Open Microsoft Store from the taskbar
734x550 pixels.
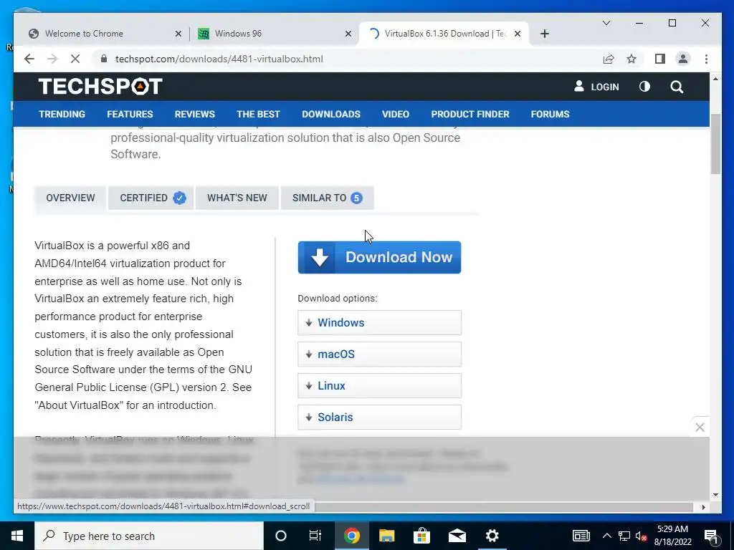pos(421,536)
